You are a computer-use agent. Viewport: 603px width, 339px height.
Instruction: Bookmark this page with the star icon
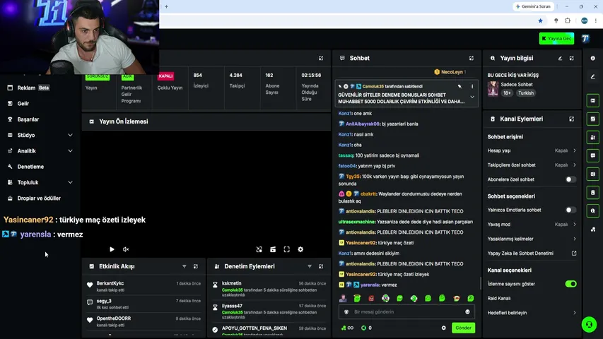point(540,20)
